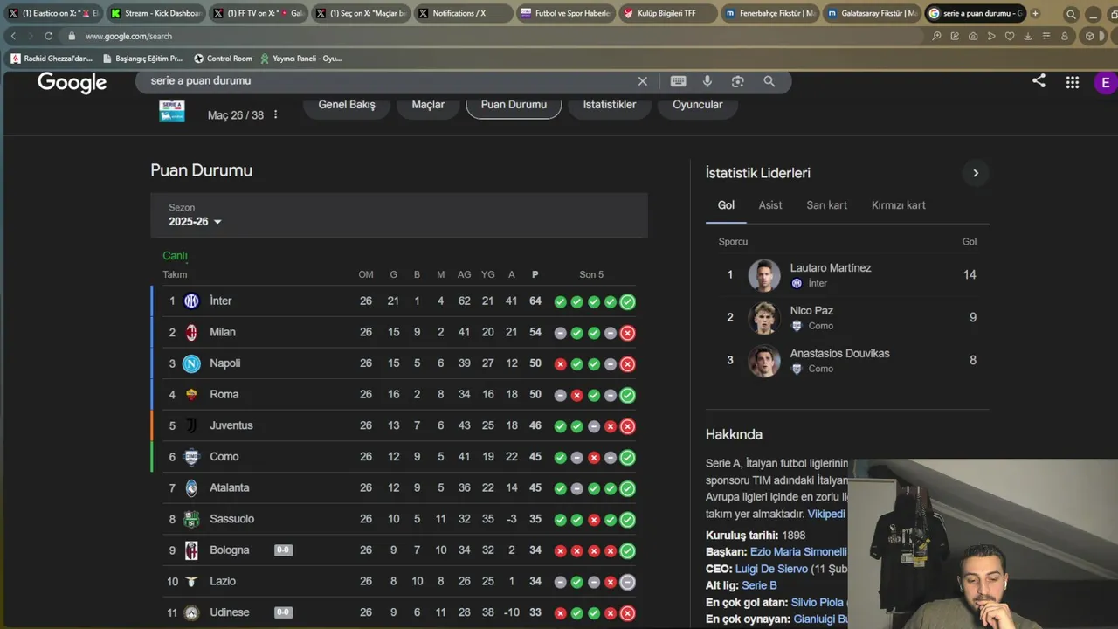
Task: Select Nico Paz player photo
Action: point(764,318)
